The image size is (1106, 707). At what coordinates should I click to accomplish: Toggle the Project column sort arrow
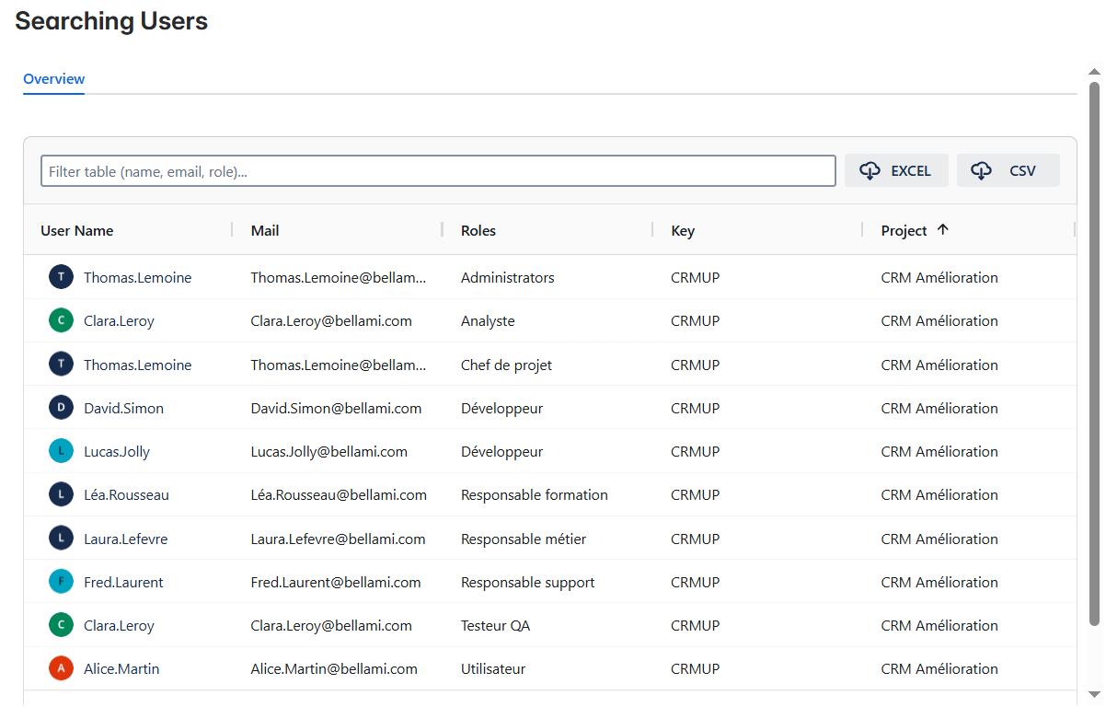[x=942, y=230]
